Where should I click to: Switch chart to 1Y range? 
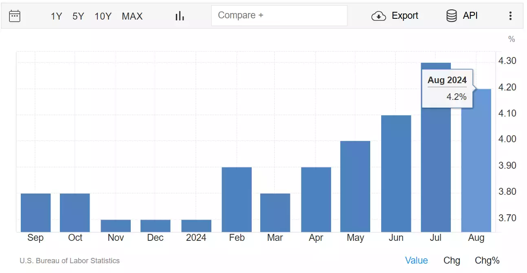tap(56, 16)
